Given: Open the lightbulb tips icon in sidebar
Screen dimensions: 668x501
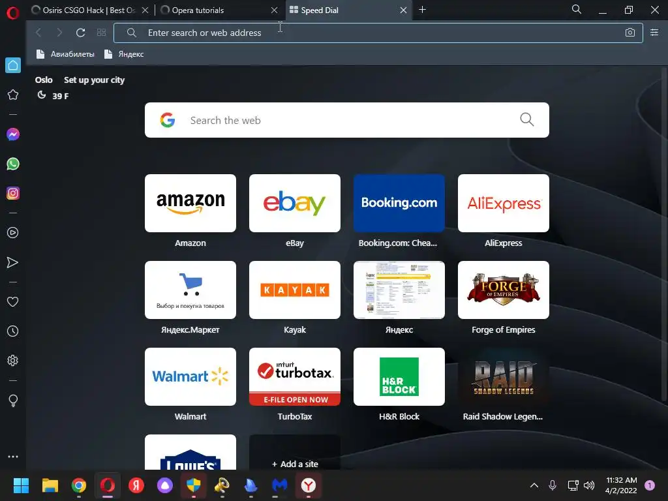Looking at the screenshot, I should click(x=13, y=401).
